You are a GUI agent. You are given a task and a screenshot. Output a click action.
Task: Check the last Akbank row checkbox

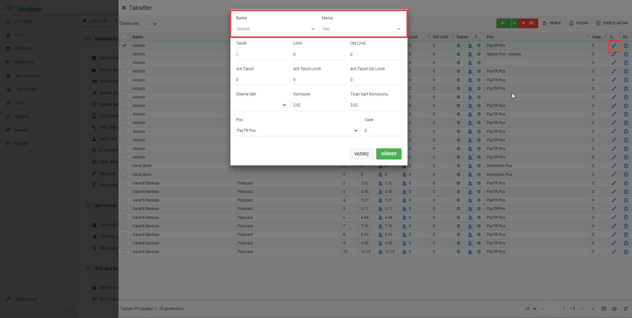(x=124, y=157)
